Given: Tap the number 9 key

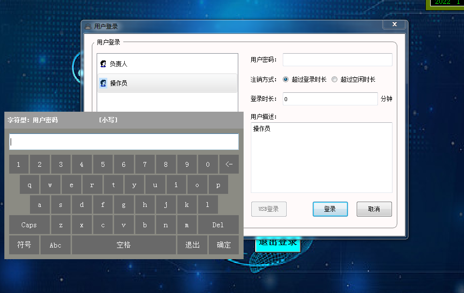Looking at the screenshot, I should pyautogui.click(x=187, y=164).
